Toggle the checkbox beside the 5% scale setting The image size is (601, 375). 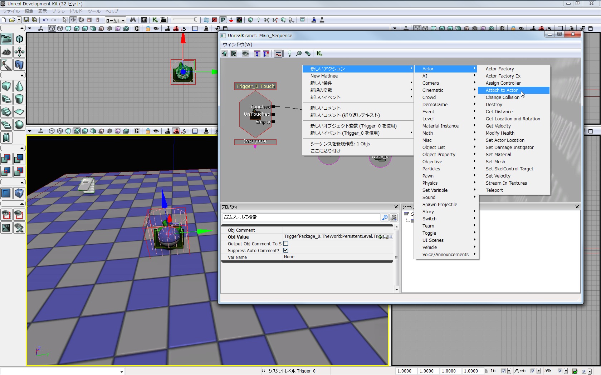click(560, 371)
